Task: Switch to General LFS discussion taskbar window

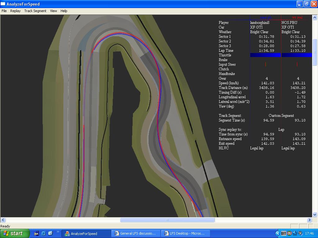Action: [x=136, y=234]
